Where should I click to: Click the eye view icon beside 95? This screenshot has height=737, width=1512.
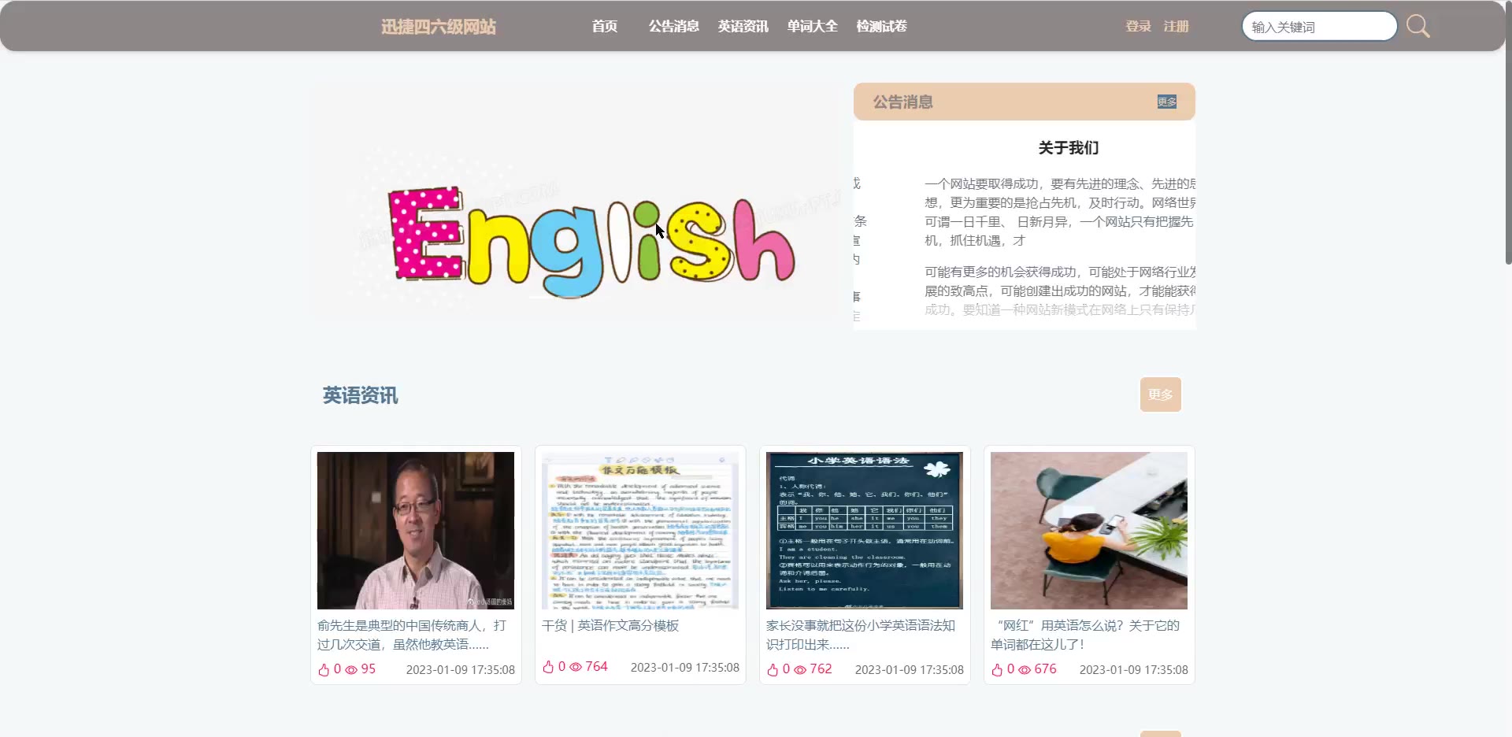[351, 669]
